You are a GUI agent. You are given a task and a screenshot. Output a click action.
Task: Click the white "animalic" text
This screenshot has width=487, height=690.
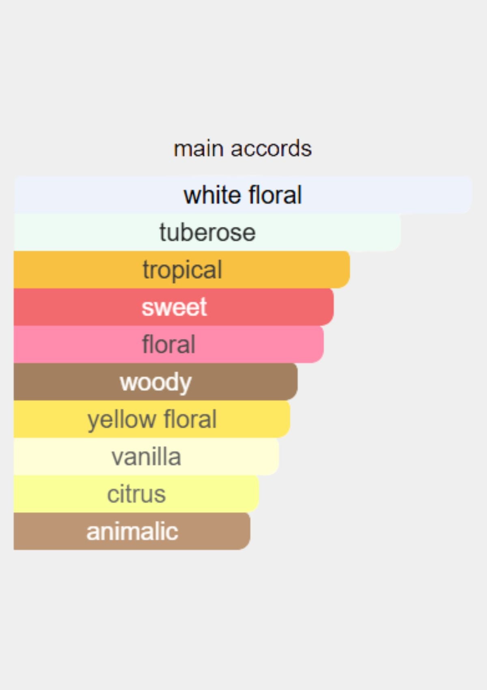(x=132, y=531)
